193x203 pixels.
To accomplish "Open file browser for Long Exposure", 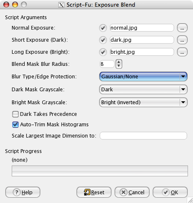I will click(182, 52).
